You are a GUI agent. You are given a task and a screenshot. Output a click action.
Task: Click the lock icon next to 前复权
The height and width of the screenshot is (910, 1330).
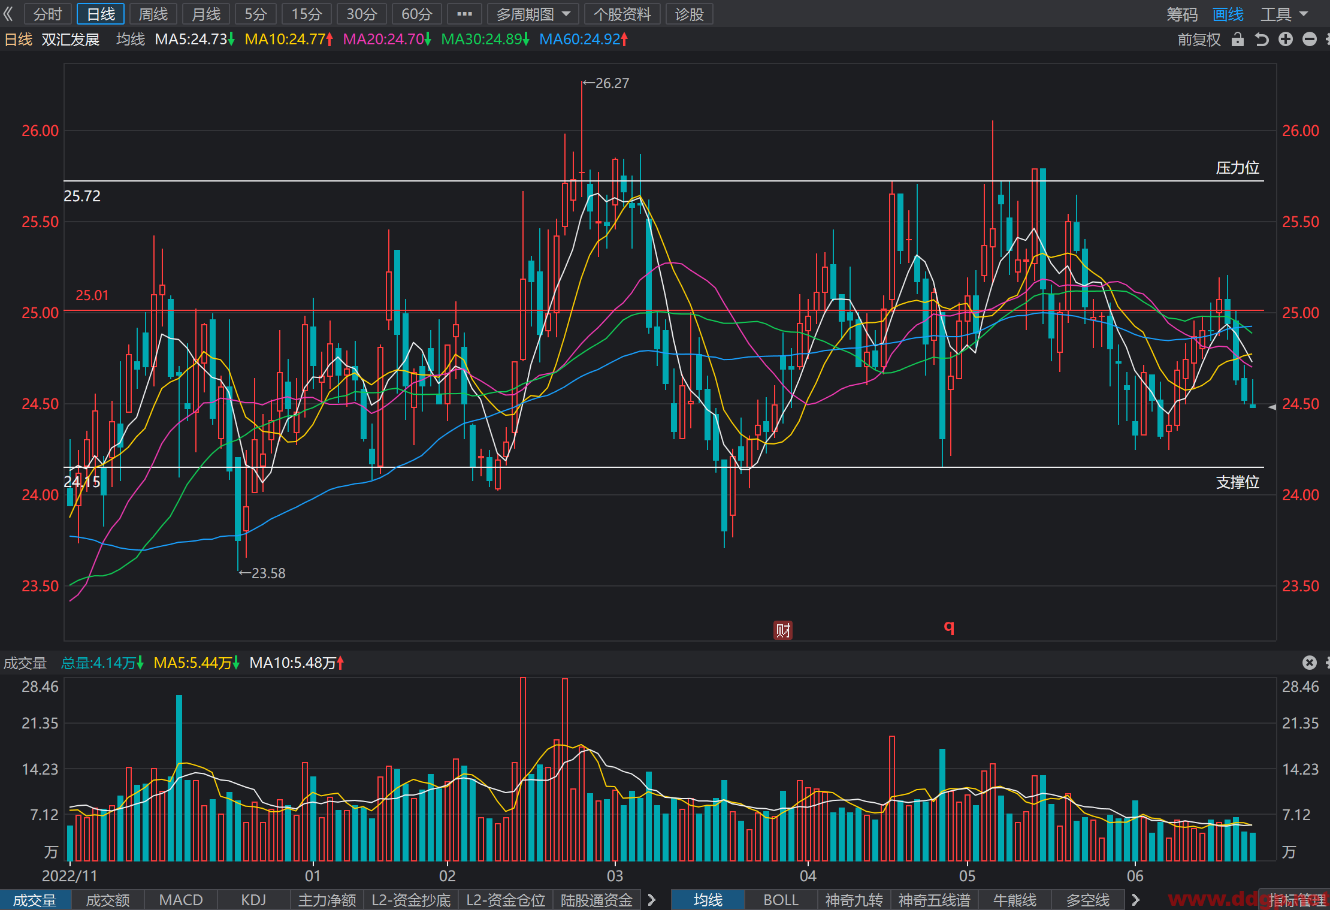point(1238,40)
